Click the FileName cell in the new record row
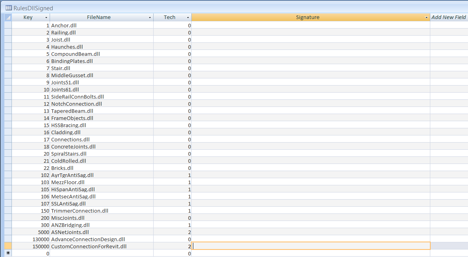 coord(102,253)
